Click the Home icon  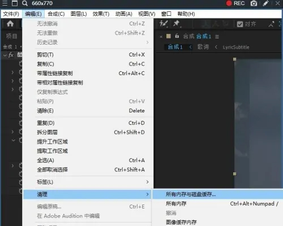[x=10, y=24]
